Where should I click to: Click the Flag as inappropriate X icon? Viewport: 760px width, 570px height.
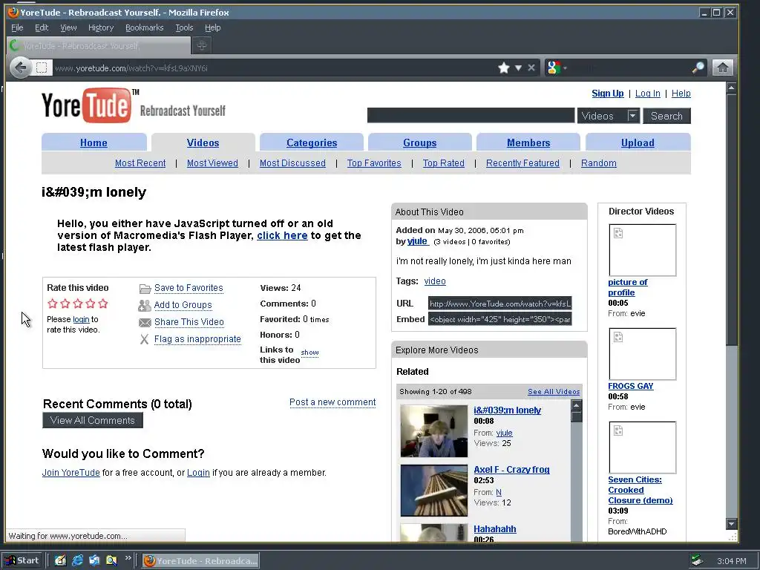tap(145, 339)
